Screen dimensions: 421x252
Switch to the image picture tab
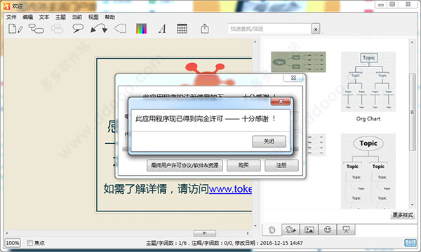(x=309, y=230)
